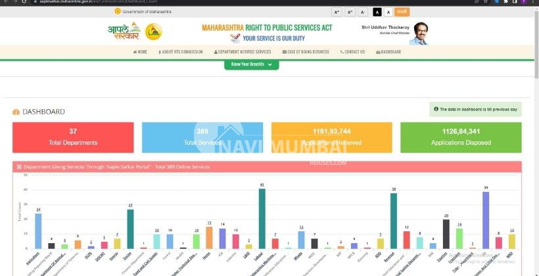Switch to black high-contrast theme
This screenshot has width=539, height=276.
click(377, 12)
